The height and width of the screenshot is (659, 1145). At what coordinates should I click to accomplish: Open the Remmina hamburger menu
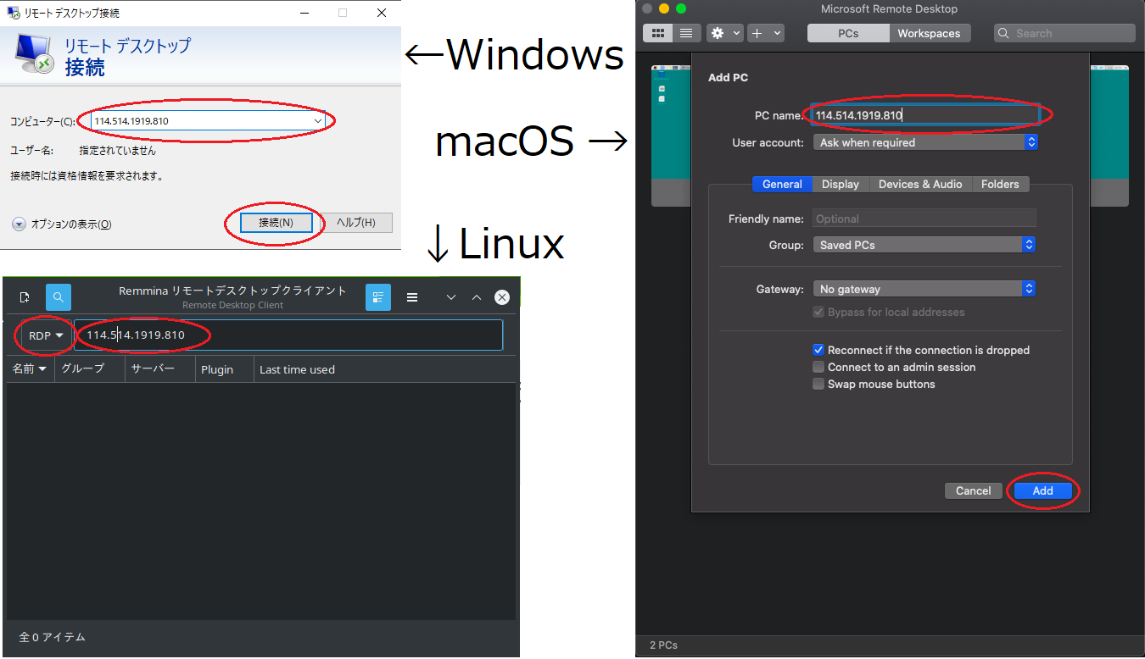412,297
